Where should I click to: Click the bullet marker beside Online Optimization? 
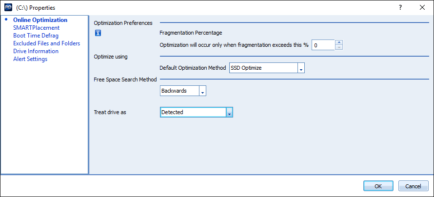[6, 20]
